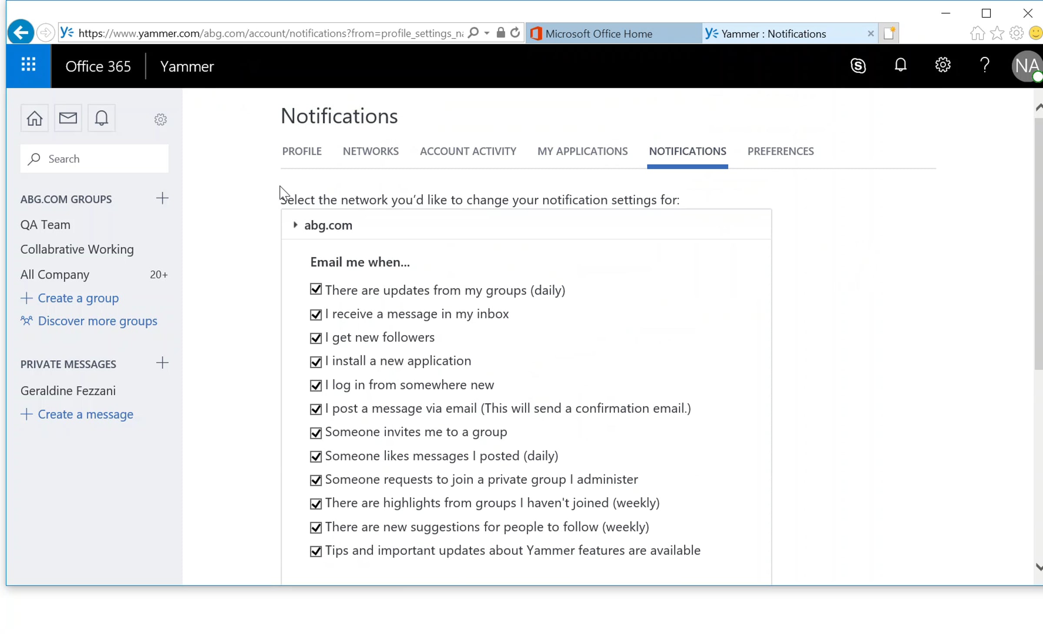1043x634 pixels.
Task: Open Office 365 notifications bell
Action: (x=900, y=66)
